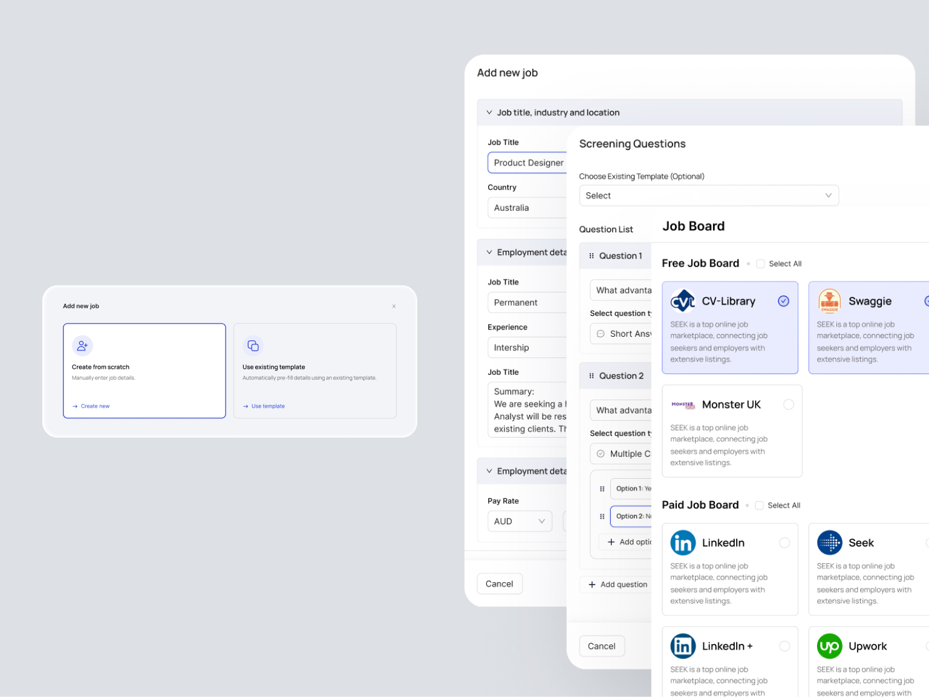The height and width of the screenshot is (697, 929).
Task: Select the Monster UK job board
Action: click(789, 404)
